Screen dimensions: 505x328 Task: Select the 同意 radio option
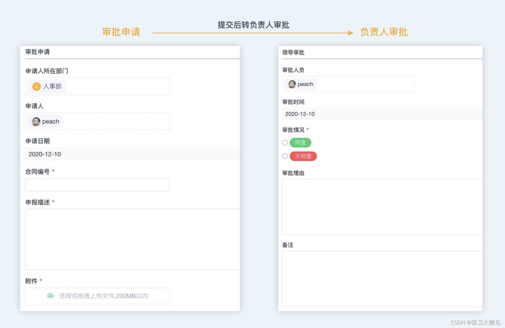(285, 143)
